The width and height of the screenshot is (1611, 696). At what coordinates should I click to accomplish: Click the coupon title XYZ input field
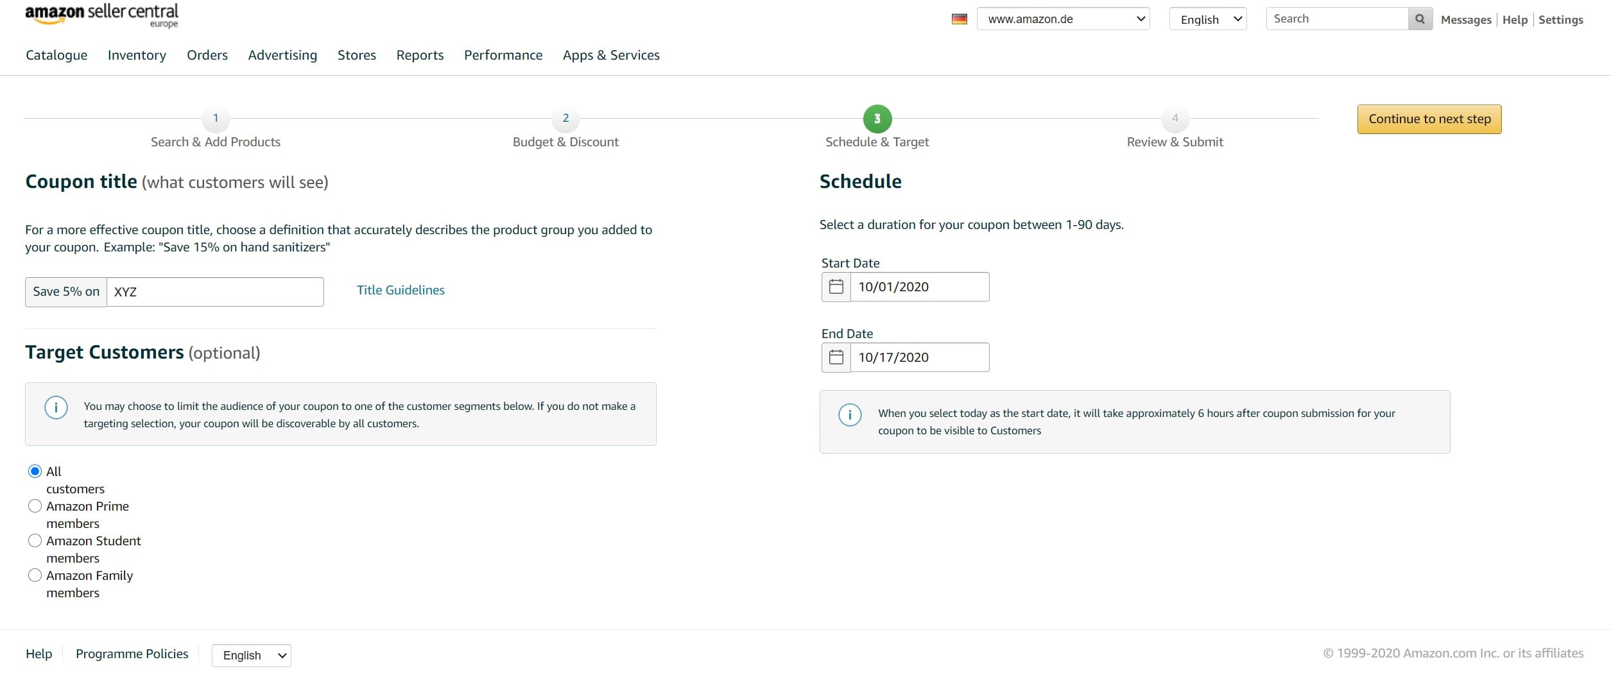click(214, 292)
